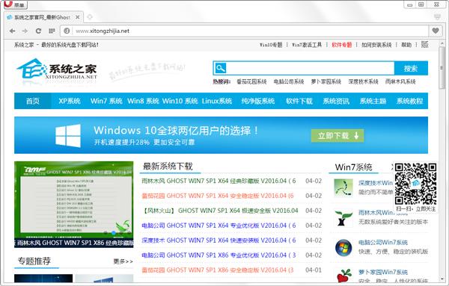Click the globe site info icon
The image size is (449, 286).
point(67,31)
